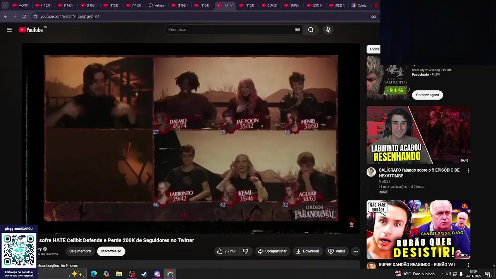Open Microsoft Edge from the taskbar
The width and height of the screenshot is (496, 279).
point(94,274)
